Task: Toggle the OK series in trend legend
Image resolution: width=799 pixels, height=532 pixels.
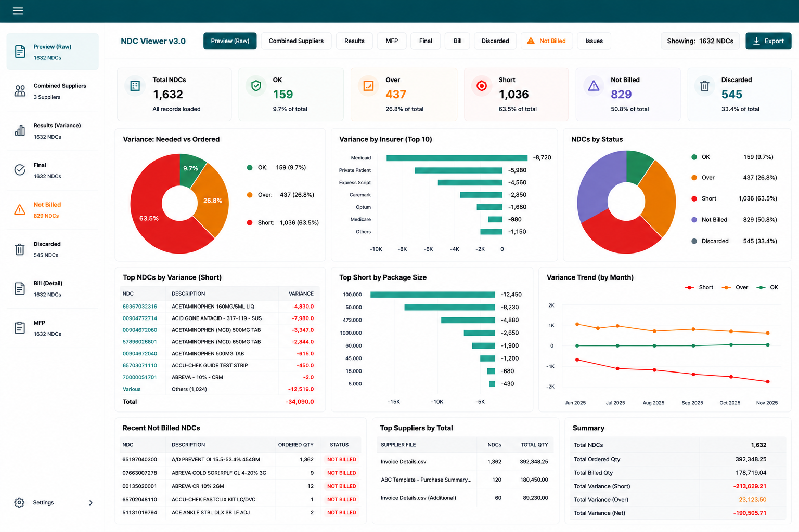Action: pyautogui.click(x=767, y=287)
